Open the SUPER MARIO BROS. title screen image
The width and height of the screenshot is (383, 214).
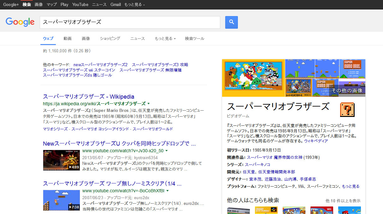[352, 69]
